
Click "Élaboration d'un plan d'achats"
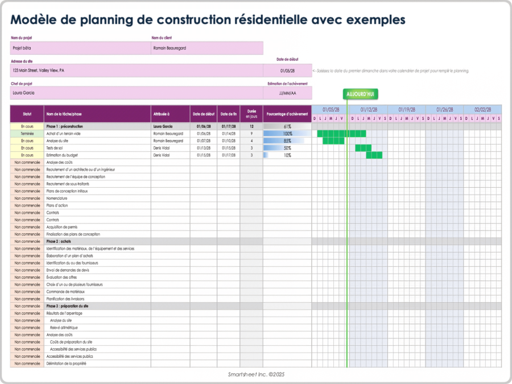[69, 255]
